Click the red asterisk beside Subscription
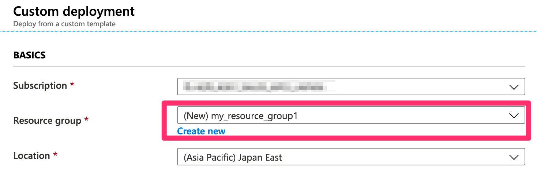The width and height of the screenshot is (537, 184). click(72, 84)
